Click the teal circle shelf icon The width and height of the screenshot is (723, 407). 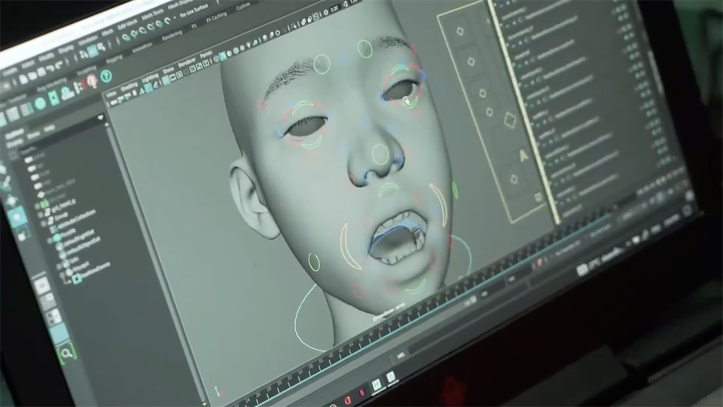(x=40, y=103)
